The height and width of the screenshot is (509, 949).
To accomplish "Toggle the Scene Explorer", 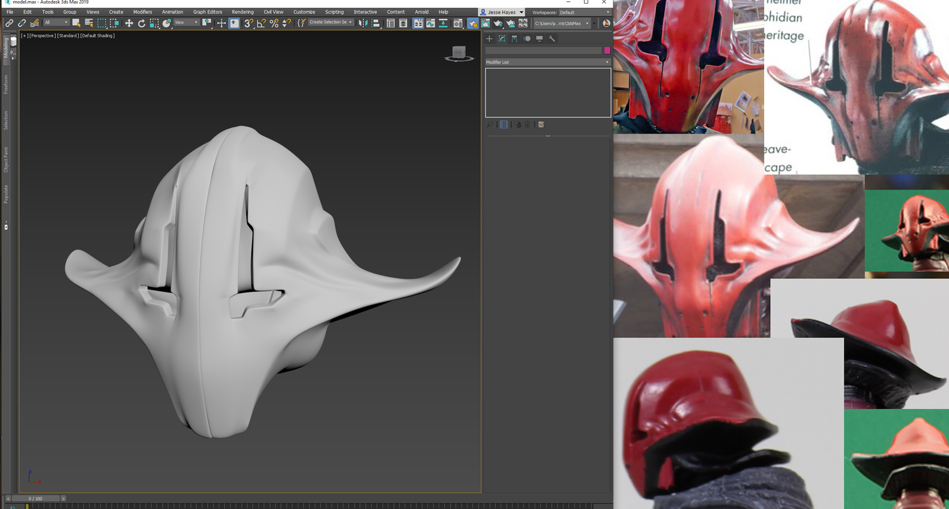I will [x=390, y=23].
